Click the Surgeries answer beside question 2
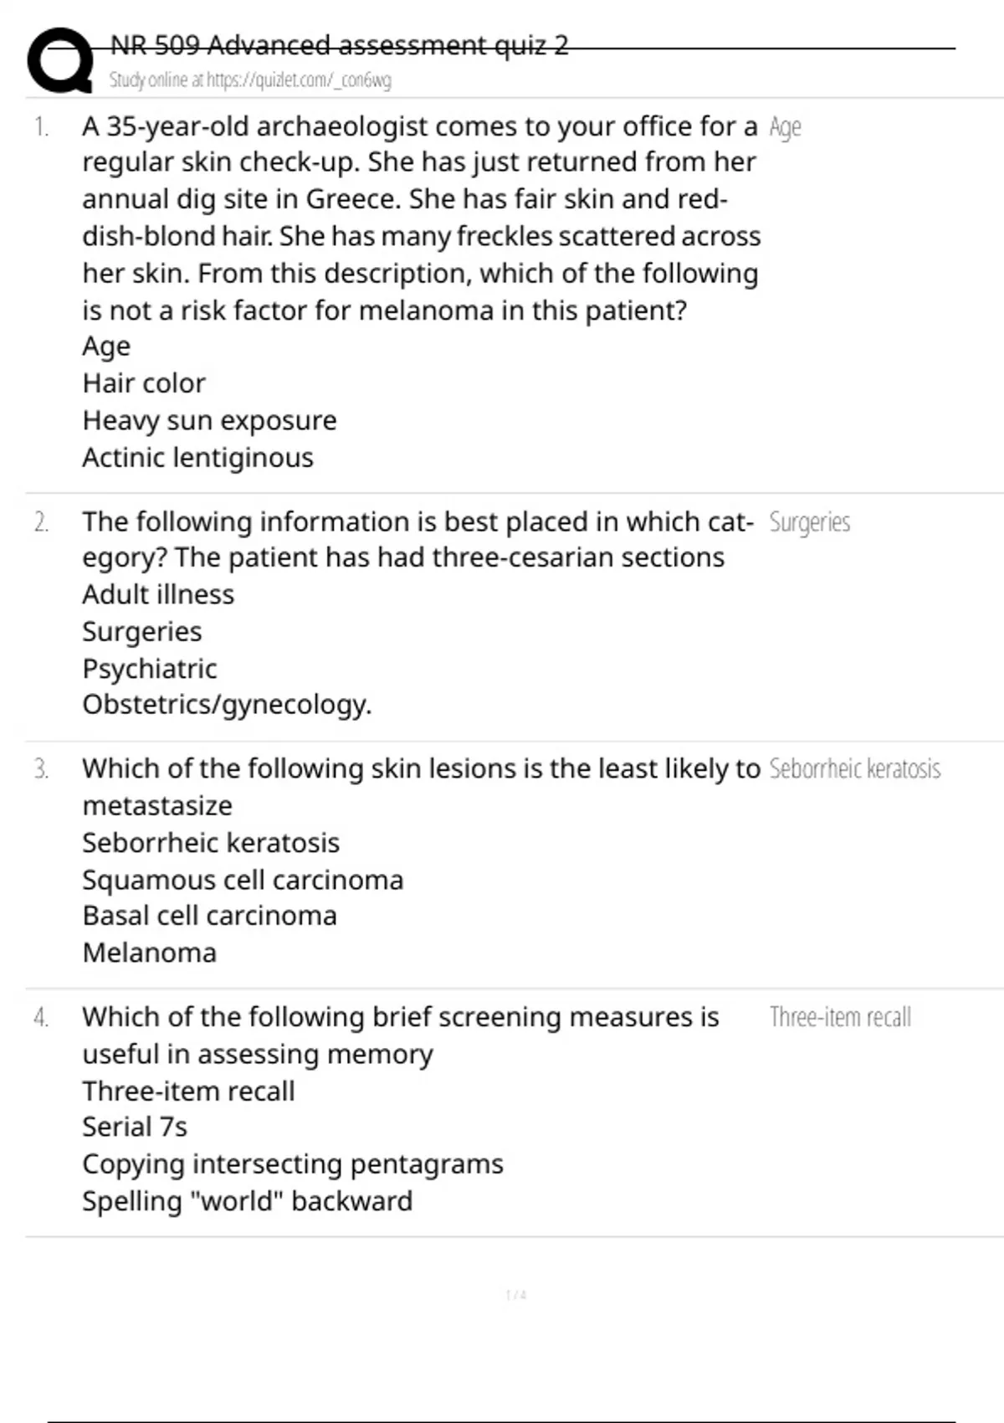The image size is (1004, 1423). [809, 522]
